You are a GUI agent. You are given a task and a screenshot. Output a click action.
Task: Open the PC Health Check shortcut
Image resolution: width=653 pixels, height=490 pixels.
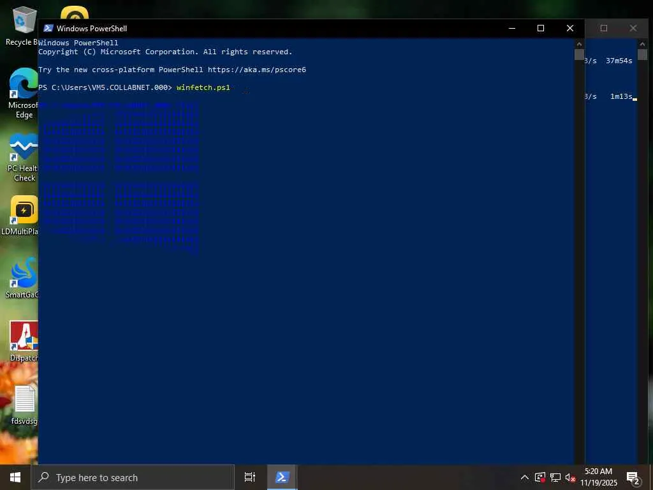pyautogui.click(x=23, y=158)
